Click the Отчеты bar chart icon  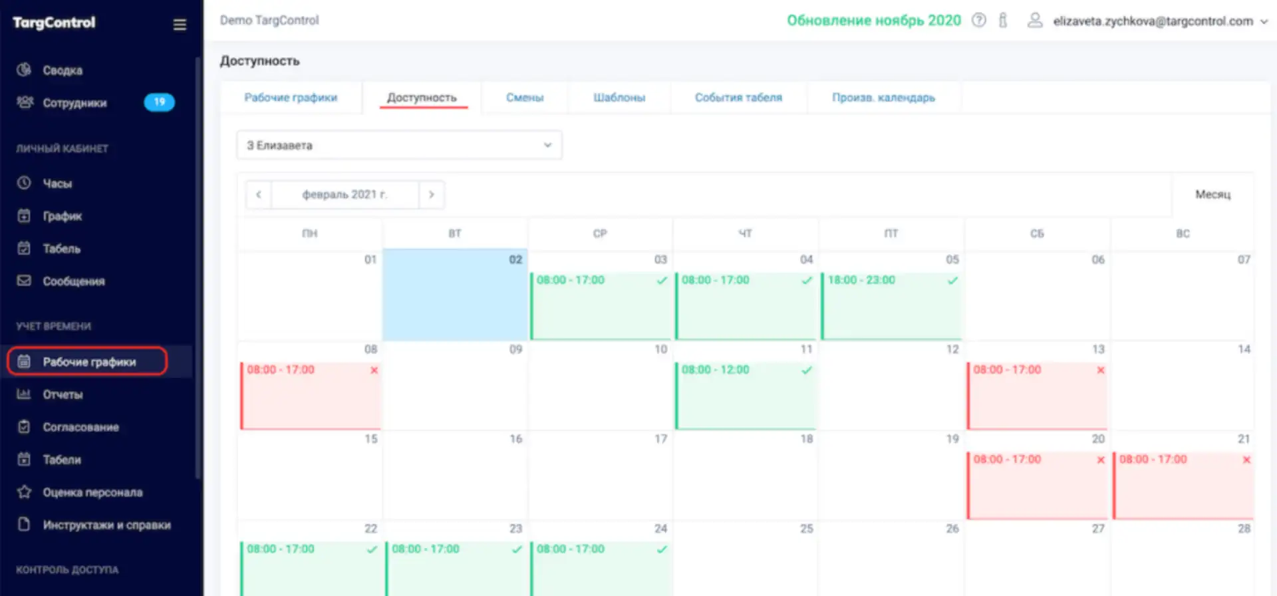(24, 394)
